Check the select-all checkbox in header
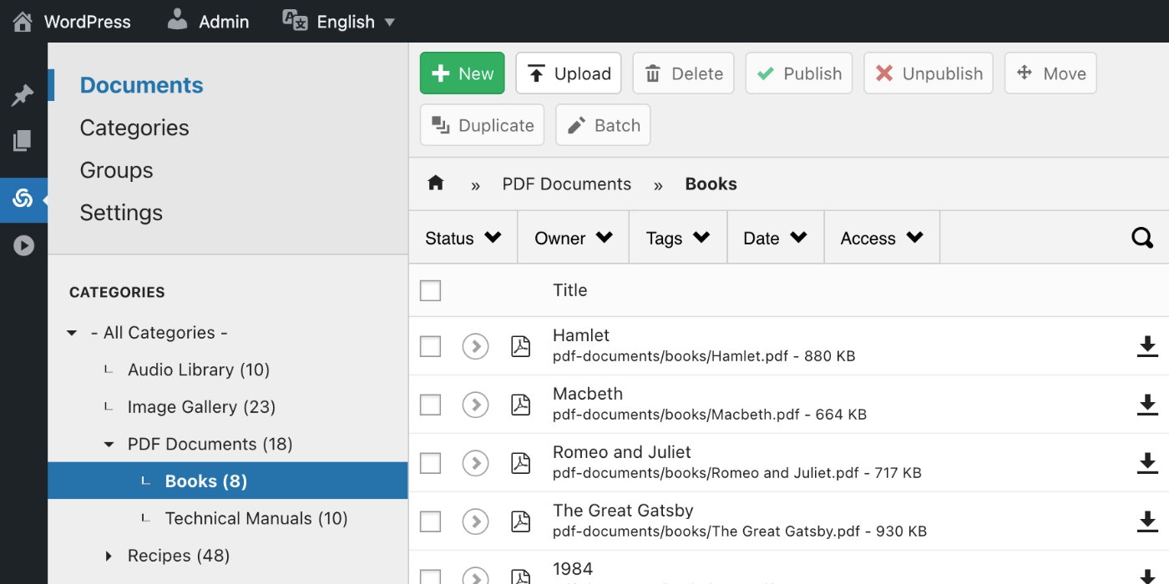The image size is (1169, 584). click(429, 289)
